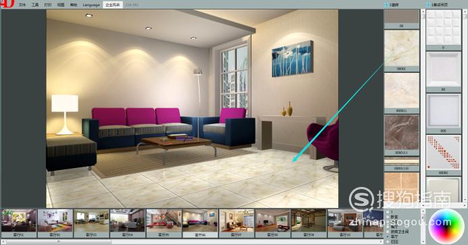Select the 厨房卫生间 room category radio button
Viewport: 468px width, 245px height.
[x=388, y=232]
